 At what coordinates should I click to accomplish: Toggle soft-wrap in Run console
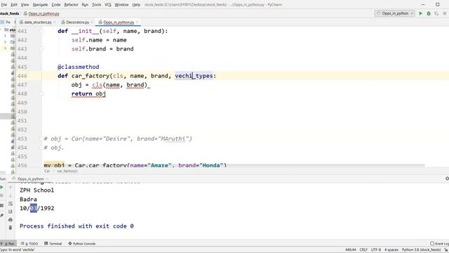point(11,204)
